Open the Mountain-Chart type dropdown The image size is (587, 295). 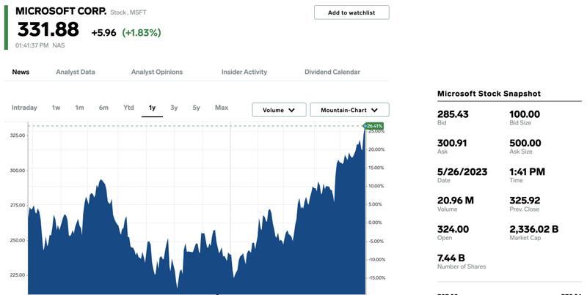[350, 110]
